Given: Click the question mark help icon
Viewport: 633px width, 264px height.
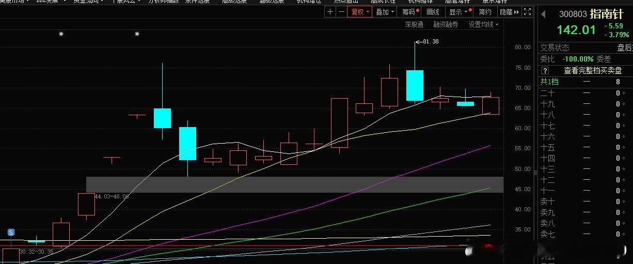Looking at the screenshot, I should point(545,71).
